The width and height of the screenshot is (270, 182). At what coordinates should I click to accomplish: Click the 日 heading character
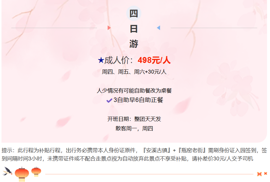pyautogui.click(x=134, y=29)
